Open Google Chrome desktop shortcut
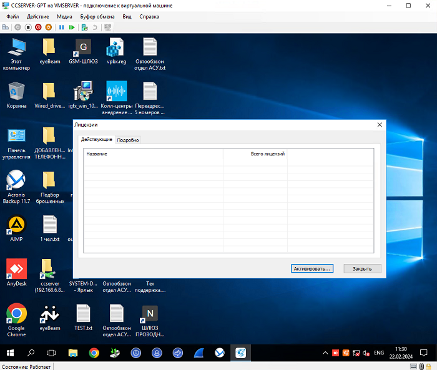437x370 pixels. pos(16,314)
